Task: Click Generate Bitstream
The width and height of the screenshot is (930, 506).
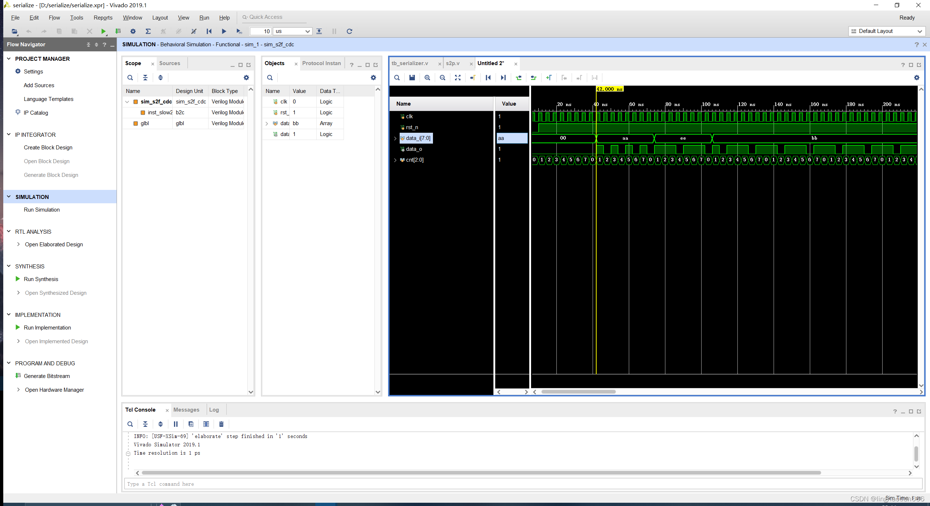Action: [47, 376]
